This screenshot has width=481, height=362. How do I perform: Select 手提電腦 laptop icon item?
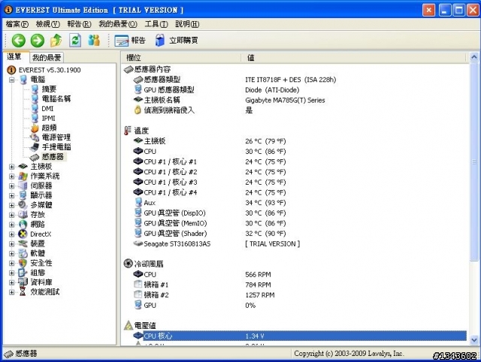click(x=35, y=146)
